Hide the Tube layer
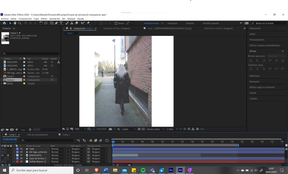 coord(3,149)
